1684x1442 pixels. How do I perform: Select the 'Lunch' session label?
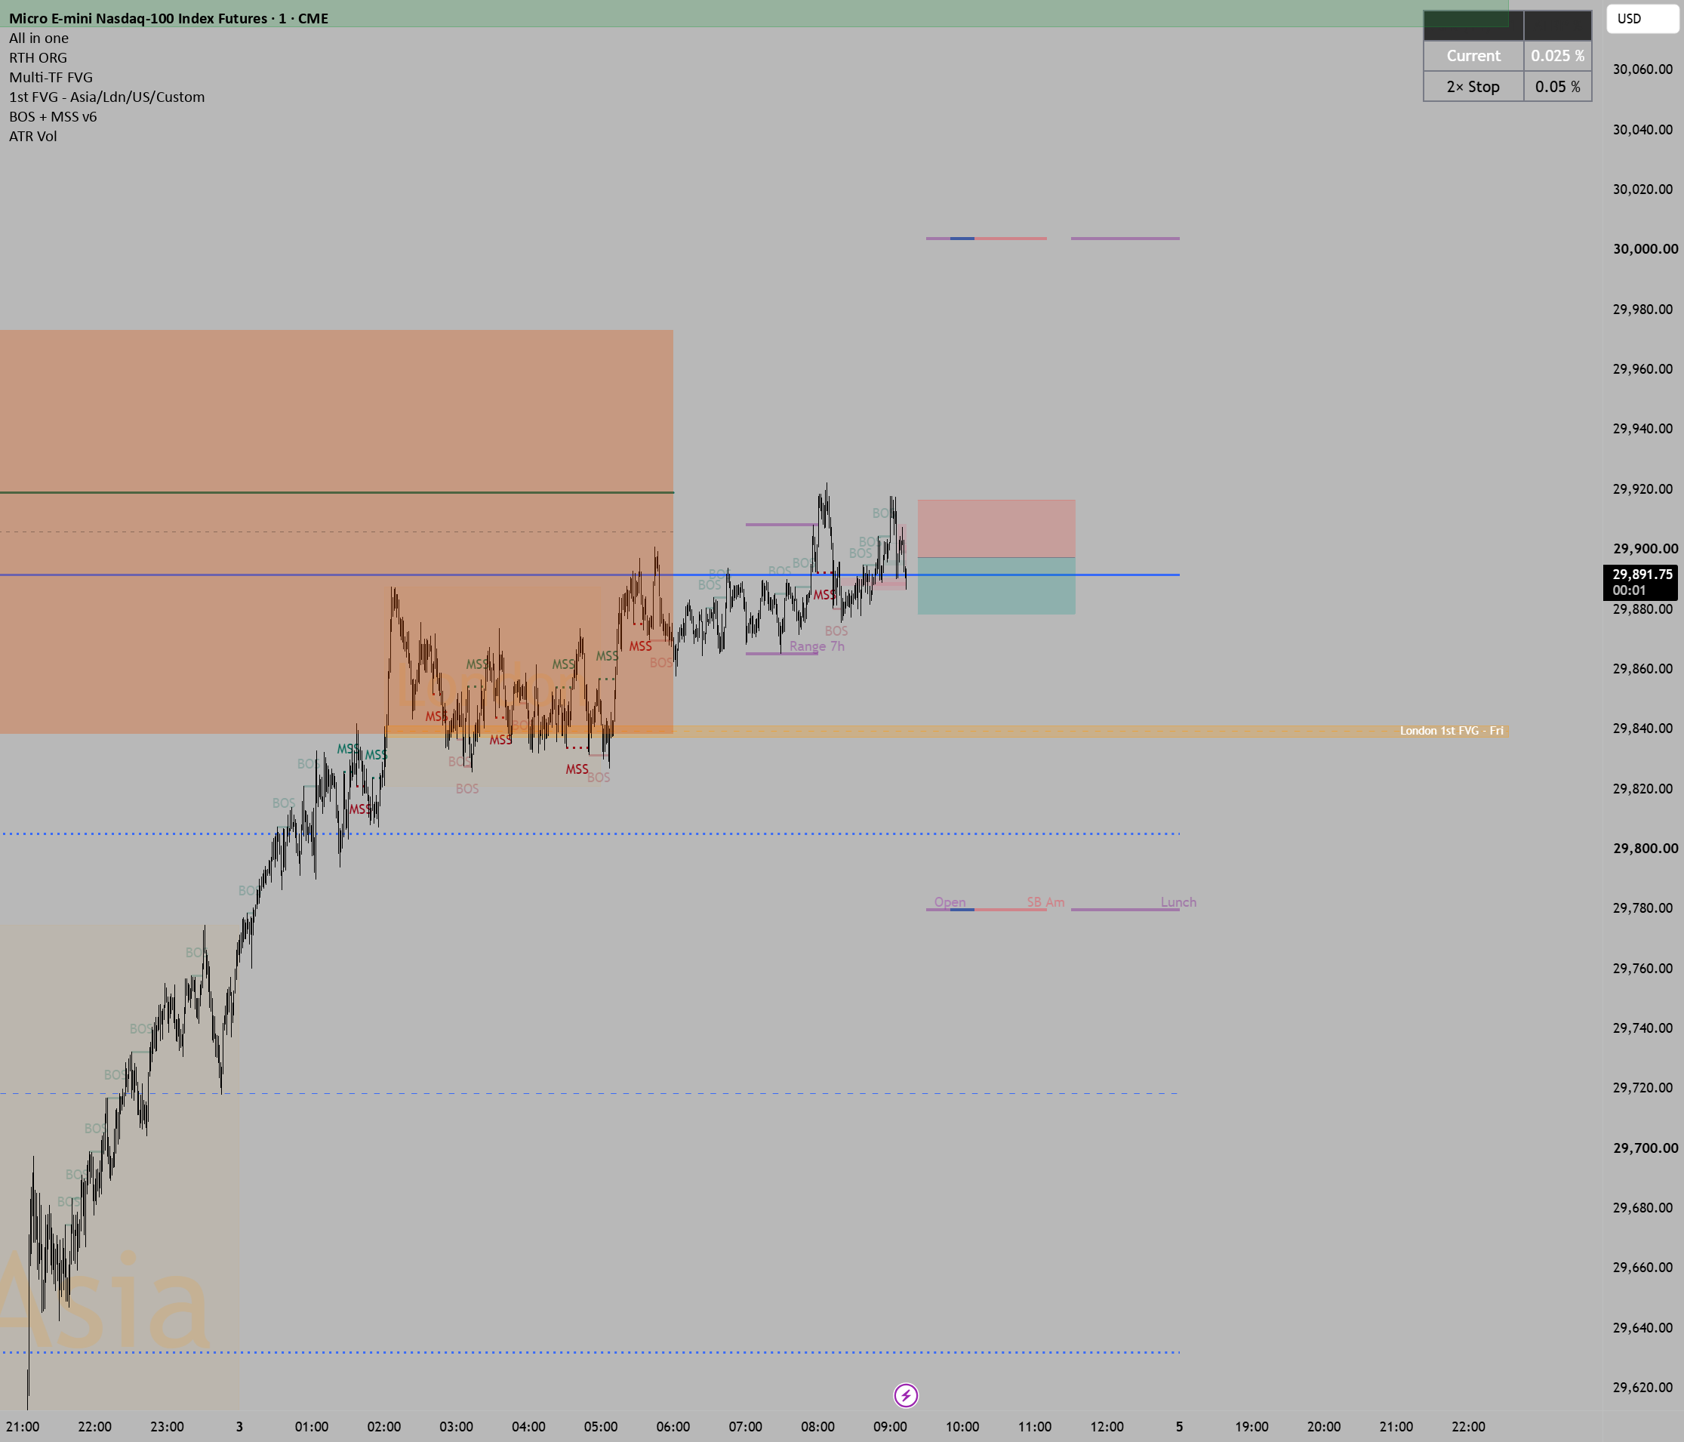pos(1178,902)
